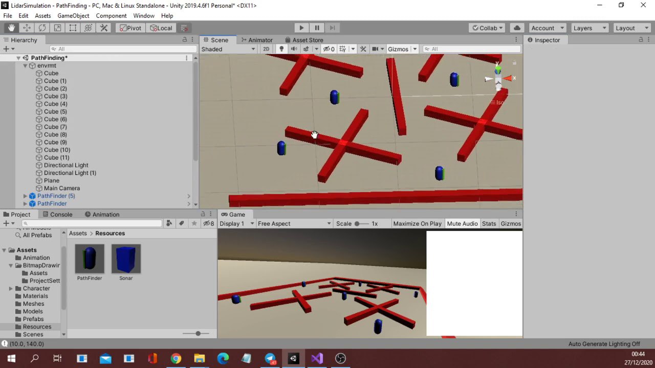Open the Window menu

pyautogui.click(x=144, y=16)
